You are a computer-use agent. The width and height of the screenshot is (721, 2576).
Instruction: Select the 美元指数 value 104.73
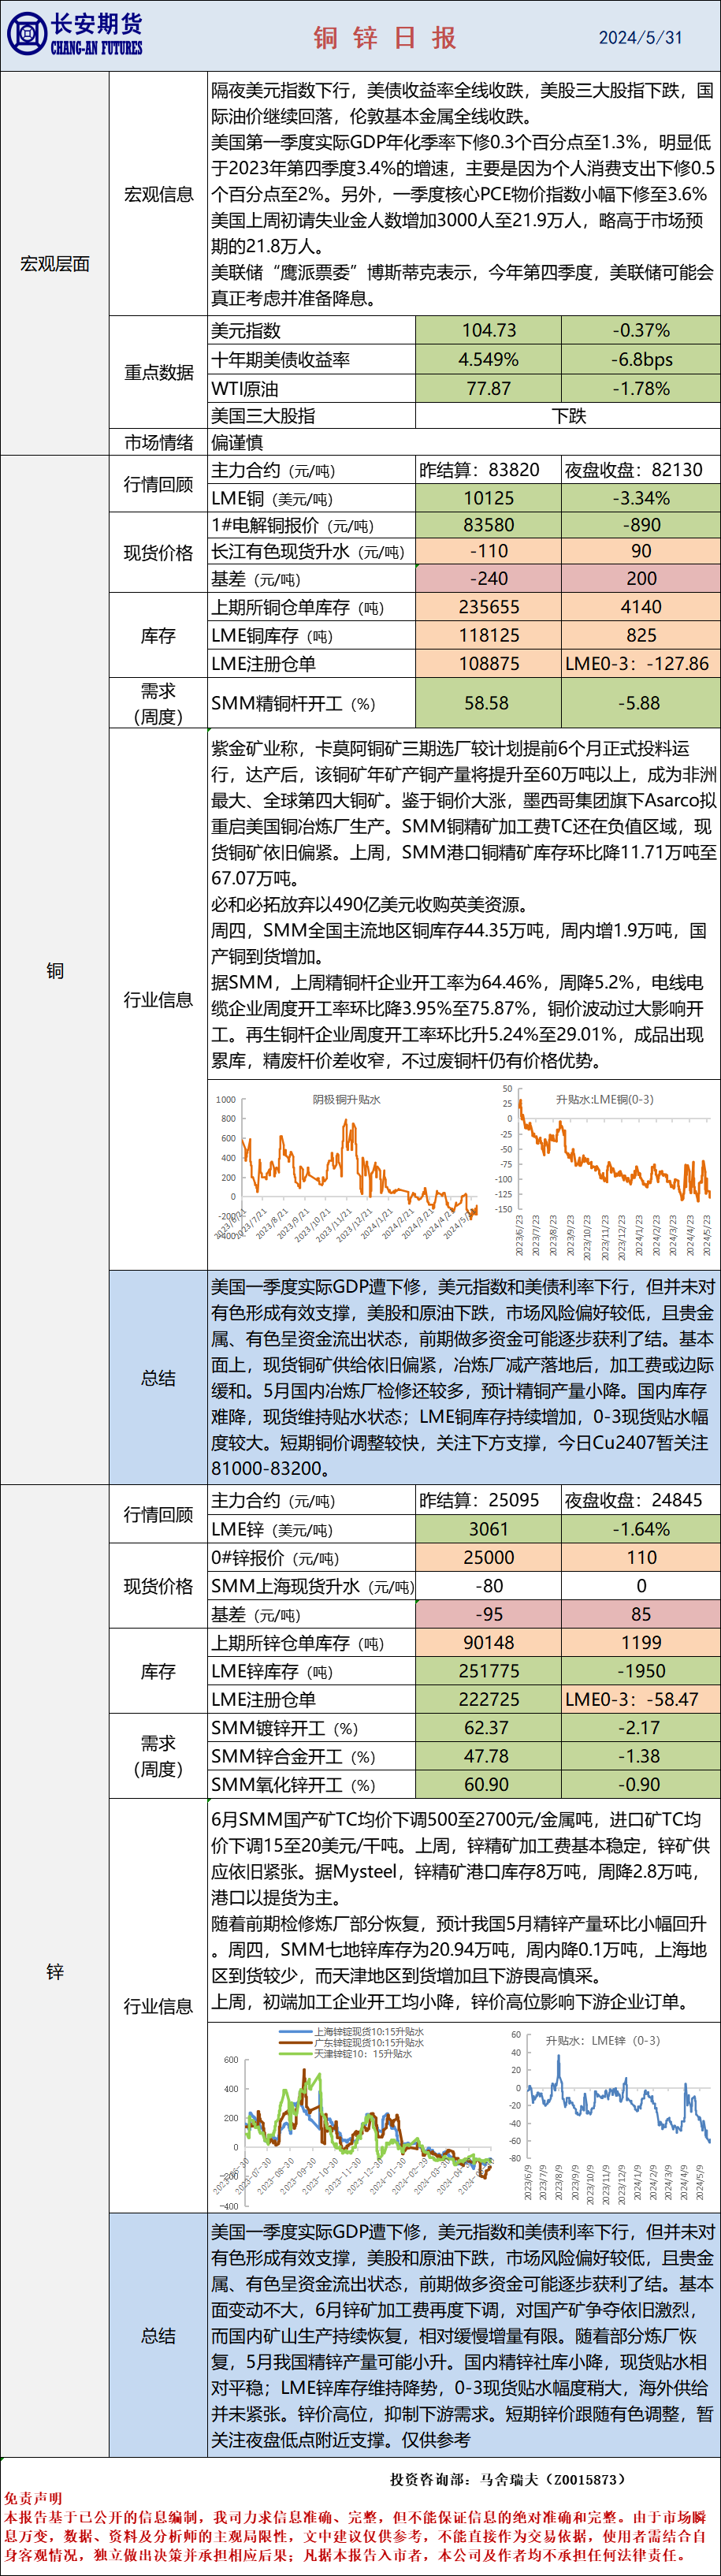(488, 330)
